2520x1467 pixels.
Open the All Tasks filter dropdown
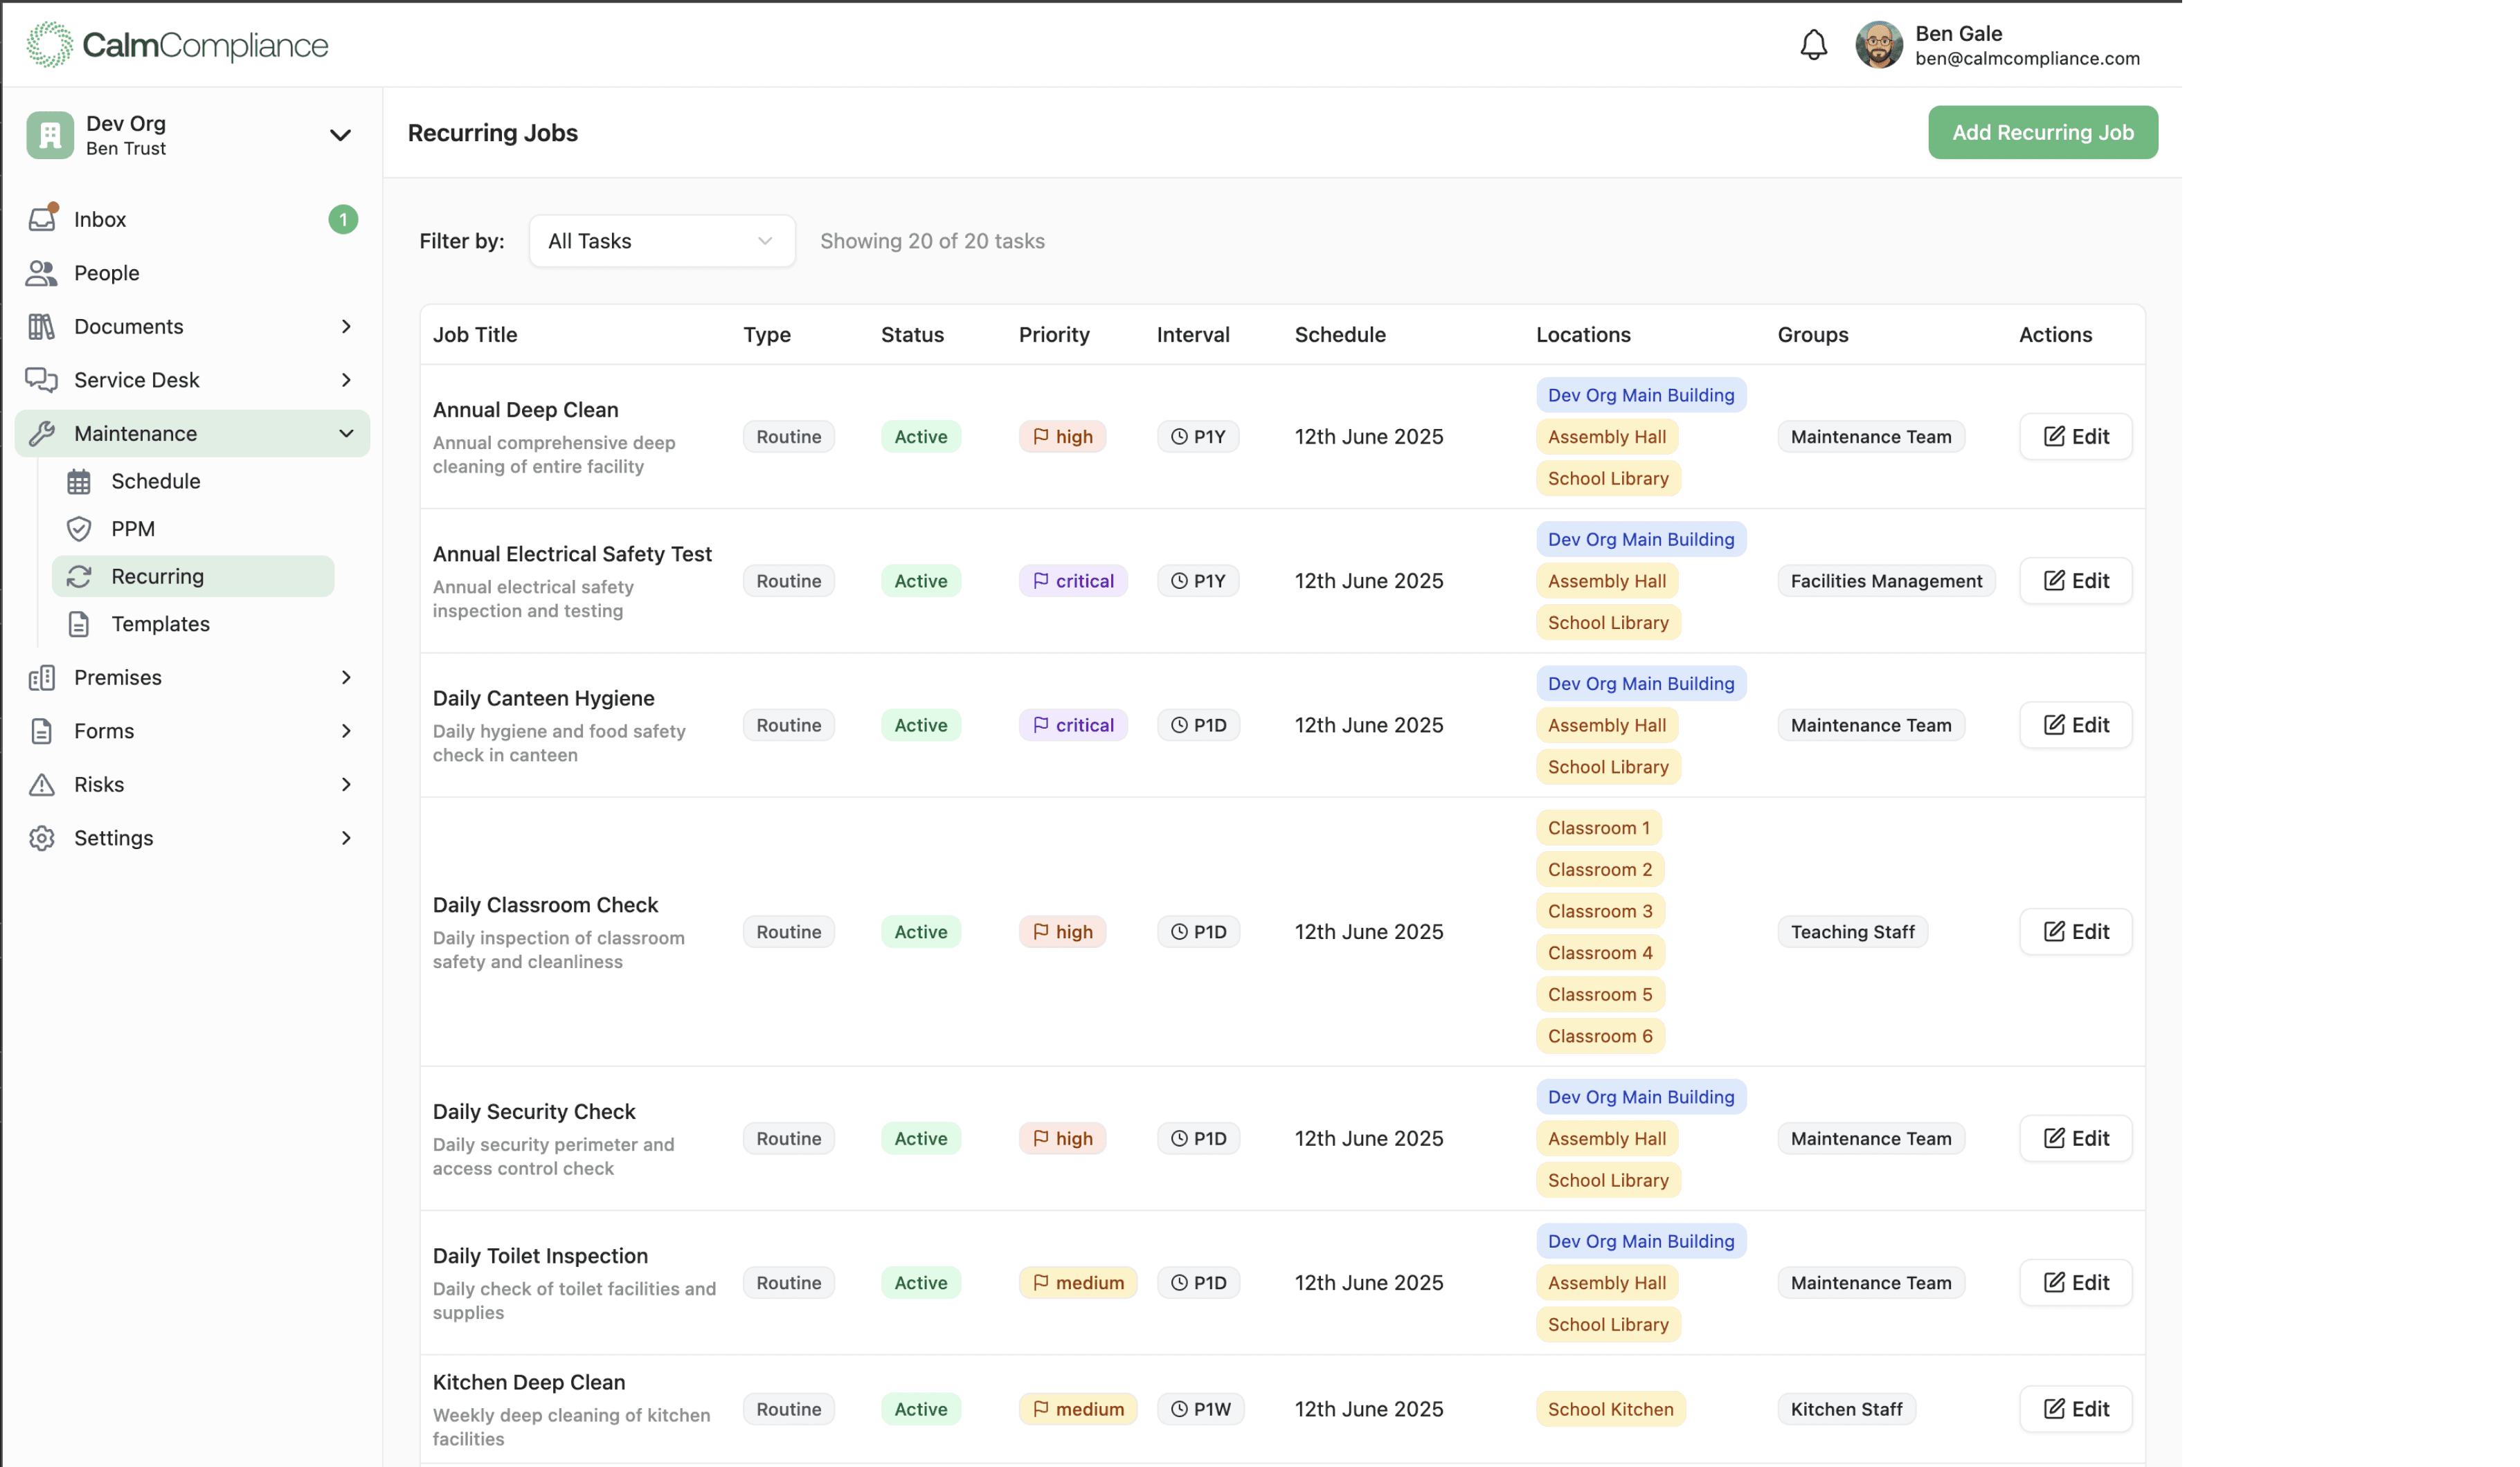coord(661,240)
